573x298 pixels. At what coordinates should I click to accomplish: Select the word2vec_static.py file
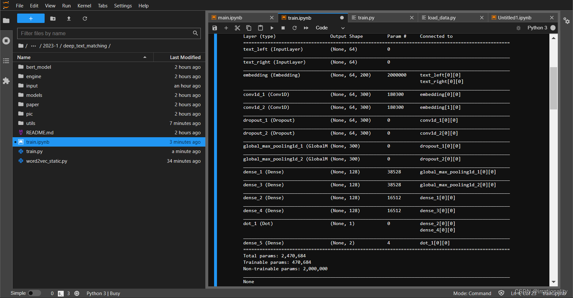pyautogui.click(x=109, y=161)
